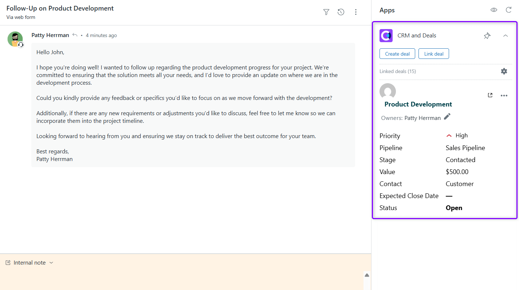Screen dimensions: 519x290
Task: Collapse the CRM and Deals panel
Action: point(505,36)
